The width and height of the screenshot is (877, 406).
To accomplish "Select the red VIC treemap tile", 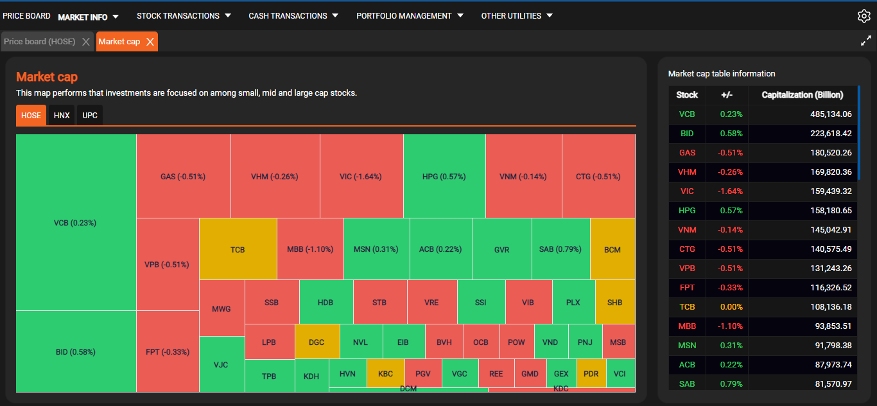I will point(361,177).
